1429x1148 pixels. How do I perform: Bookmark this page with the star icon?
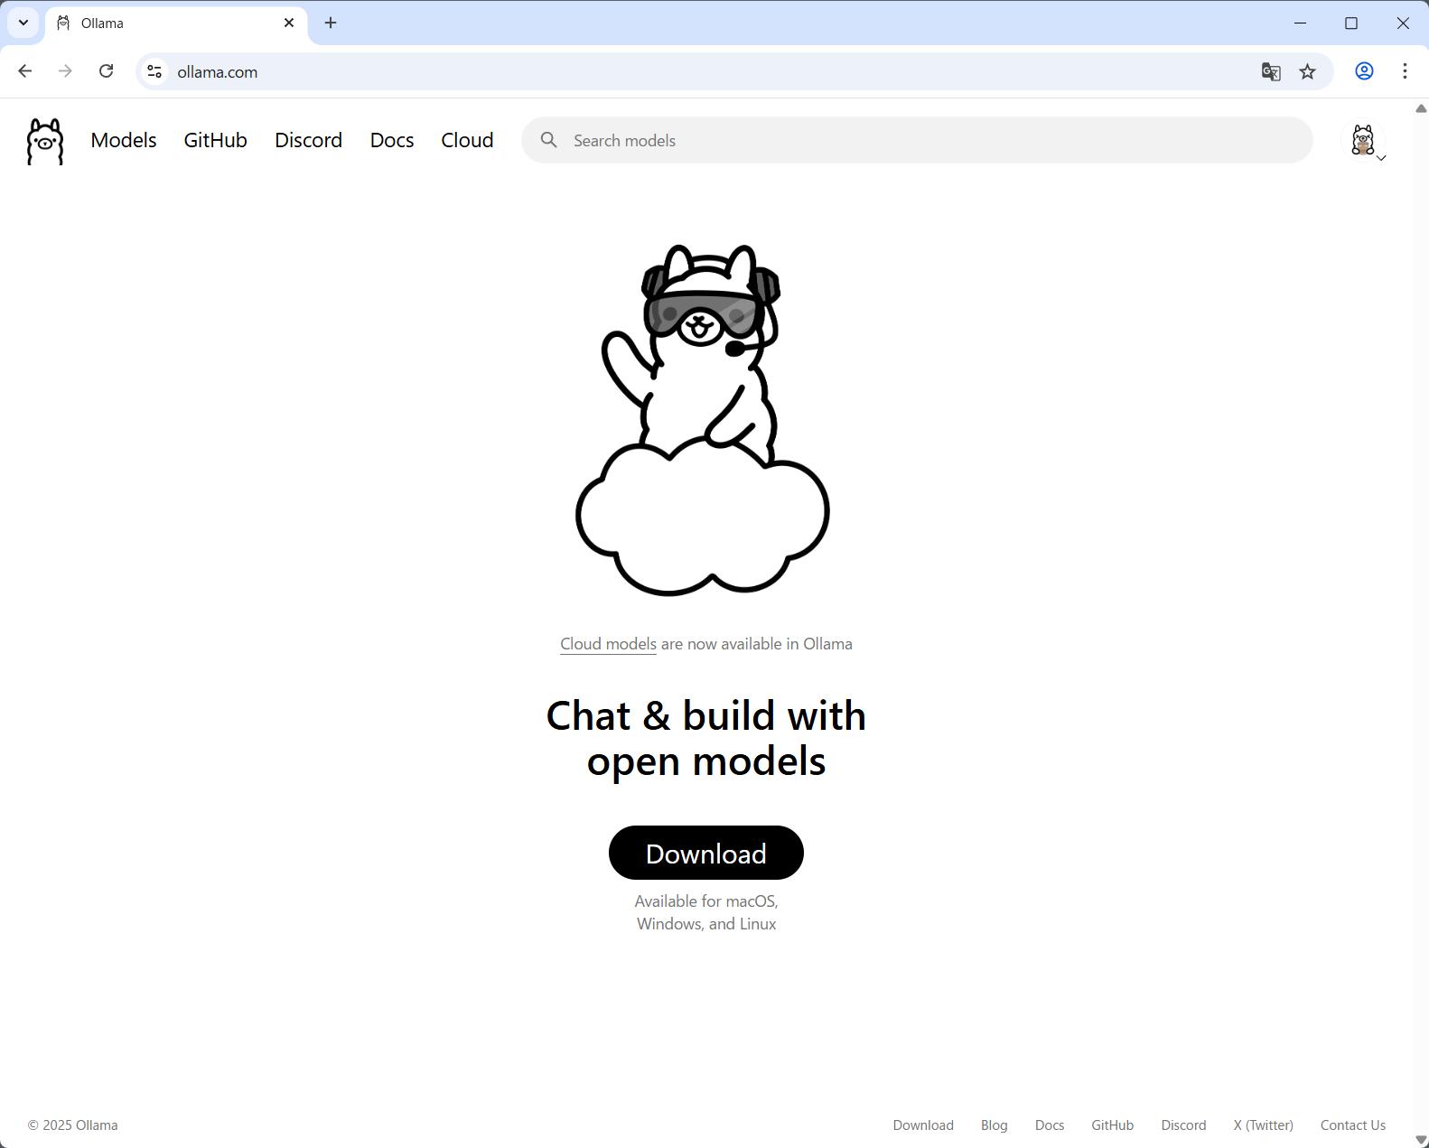tap(1307, 71)
